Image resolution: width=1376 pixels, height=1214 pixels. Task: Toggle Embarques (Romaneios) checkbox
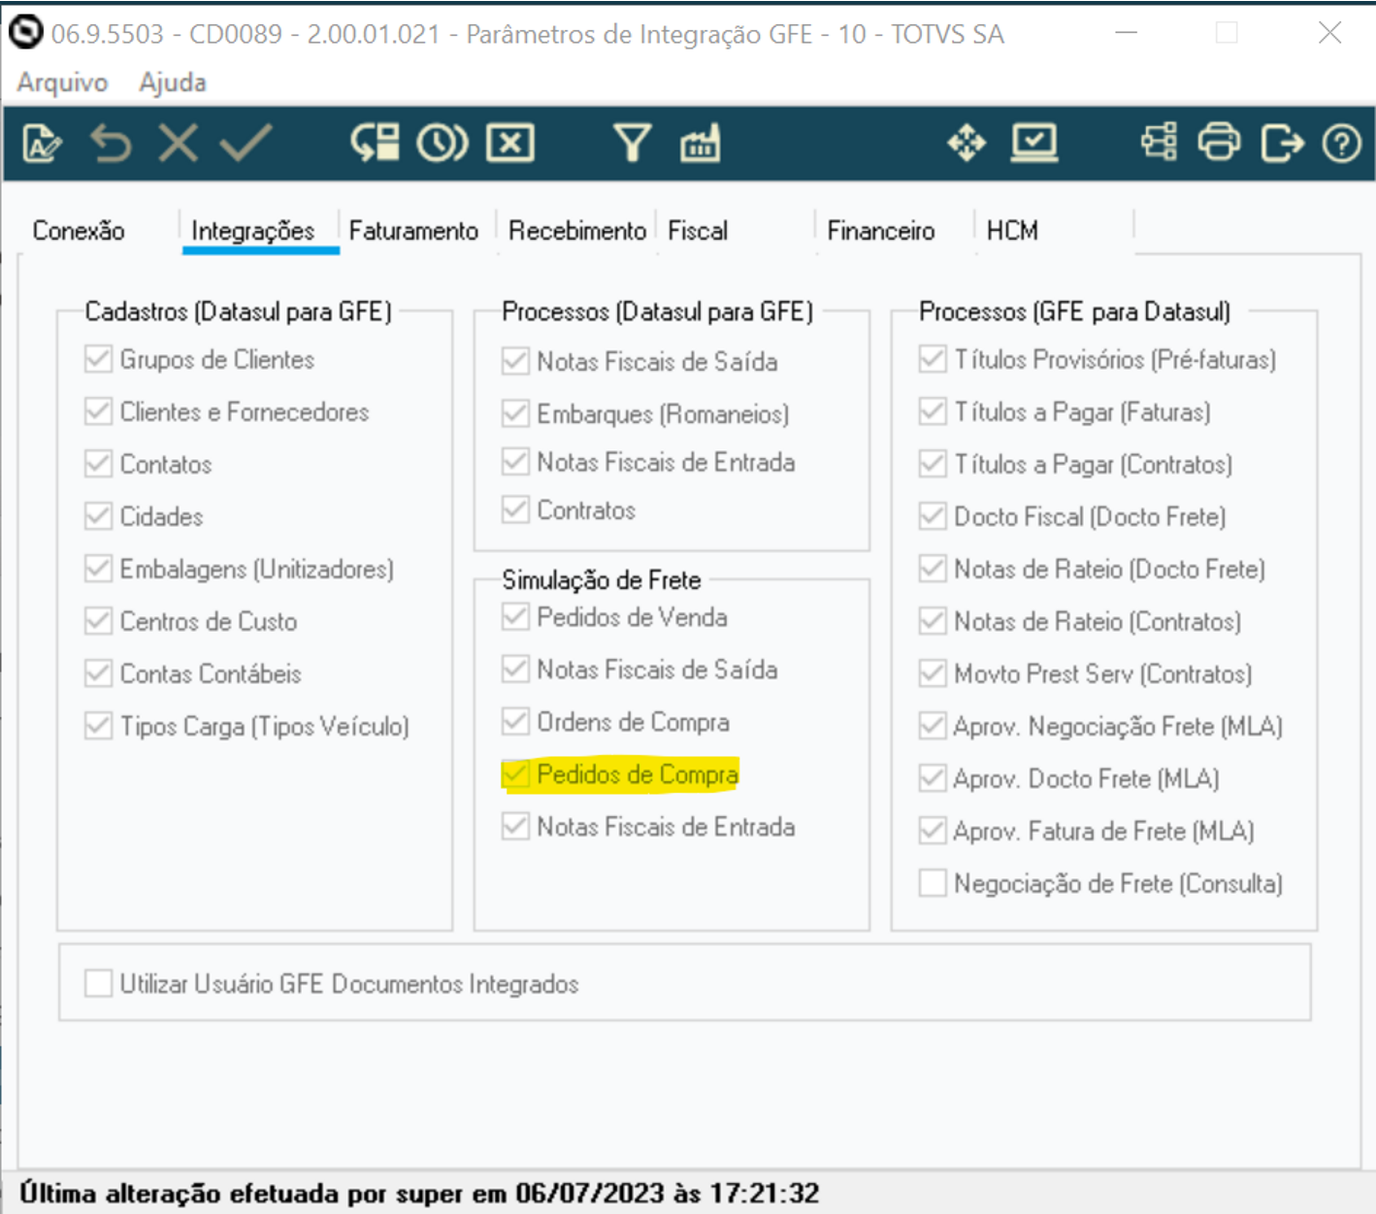click(x=515, y=413)
